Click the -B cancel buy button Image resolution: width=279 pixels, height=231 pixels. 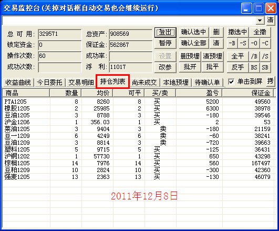pyautogui.click(x=232, y=43)
